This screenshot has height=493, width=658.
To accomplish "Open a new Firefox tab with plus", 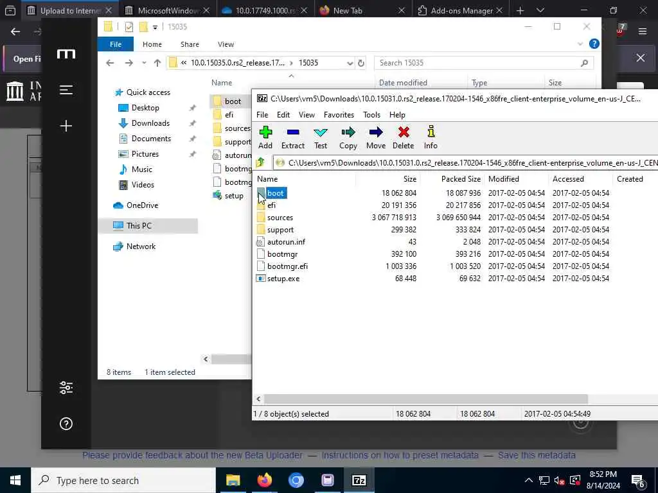I will point(520,10).
